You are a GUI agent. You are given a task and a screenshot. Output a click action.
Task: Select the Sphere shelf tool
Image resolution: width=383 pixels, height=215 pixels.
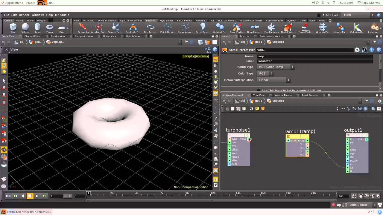pyautogui.click(x=25, y=28)
